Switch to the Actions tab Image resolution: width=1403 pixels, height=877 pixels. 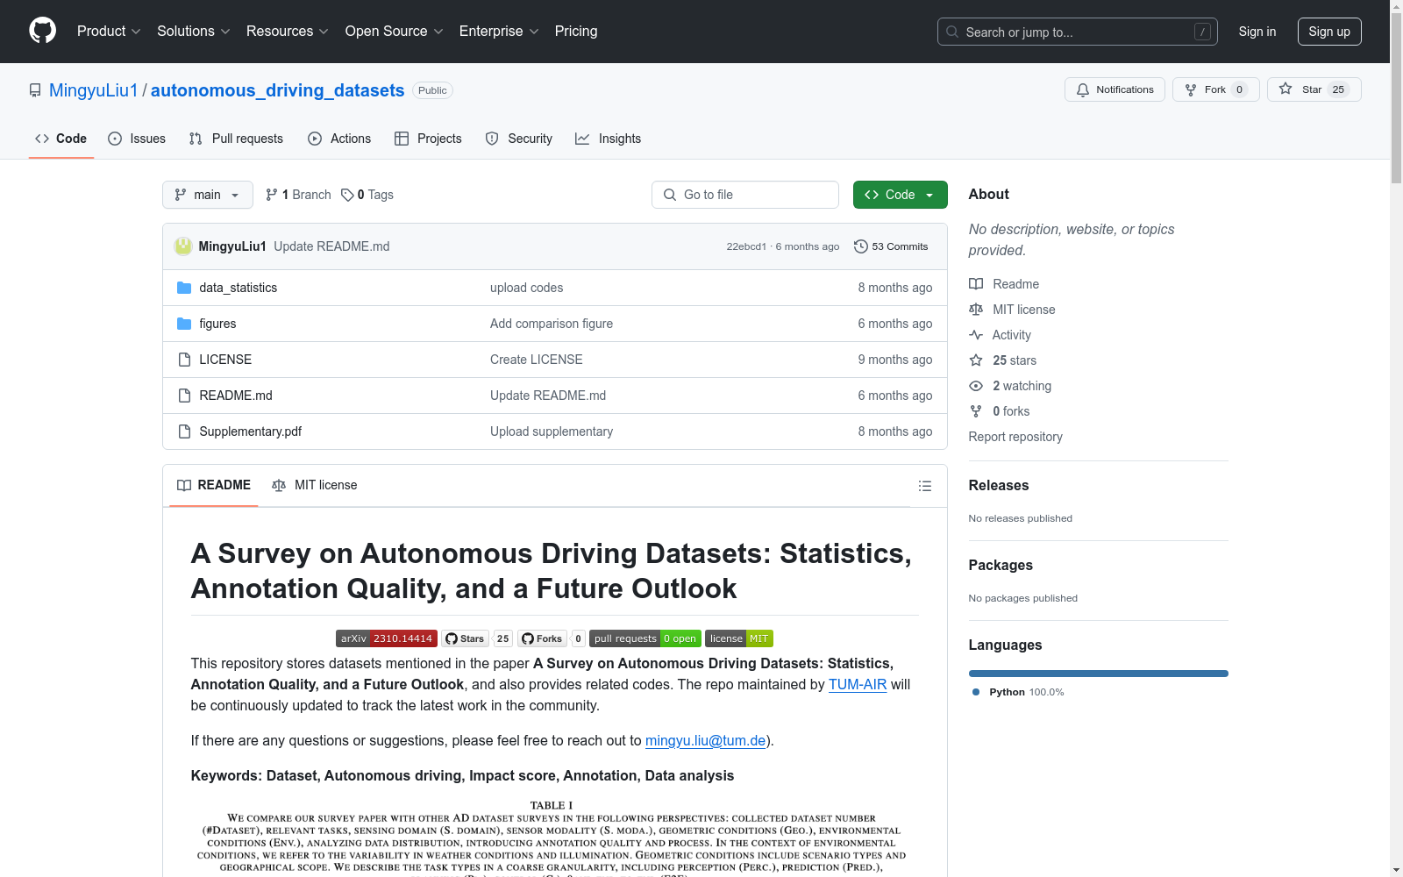(339, 139)
